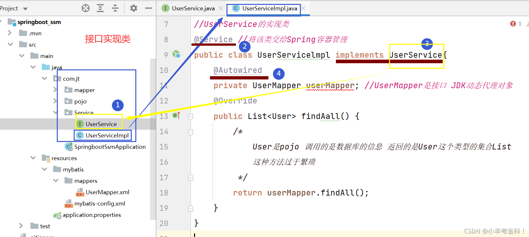Click the implements keyword on line 9
The width and height of the screenshot is (529, 237).
point(360,55)
